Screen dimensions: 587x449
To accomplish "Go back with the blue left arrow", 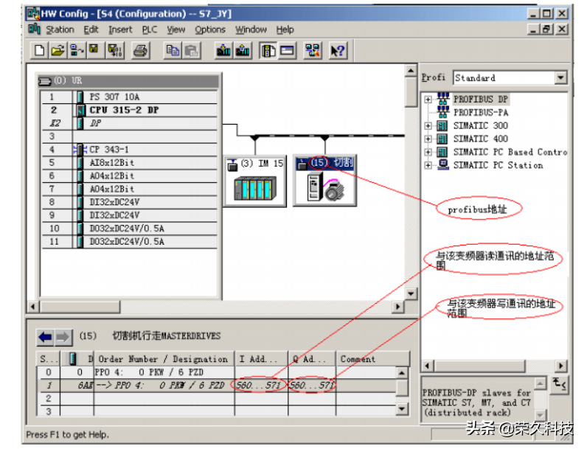I will click(46, 337).
